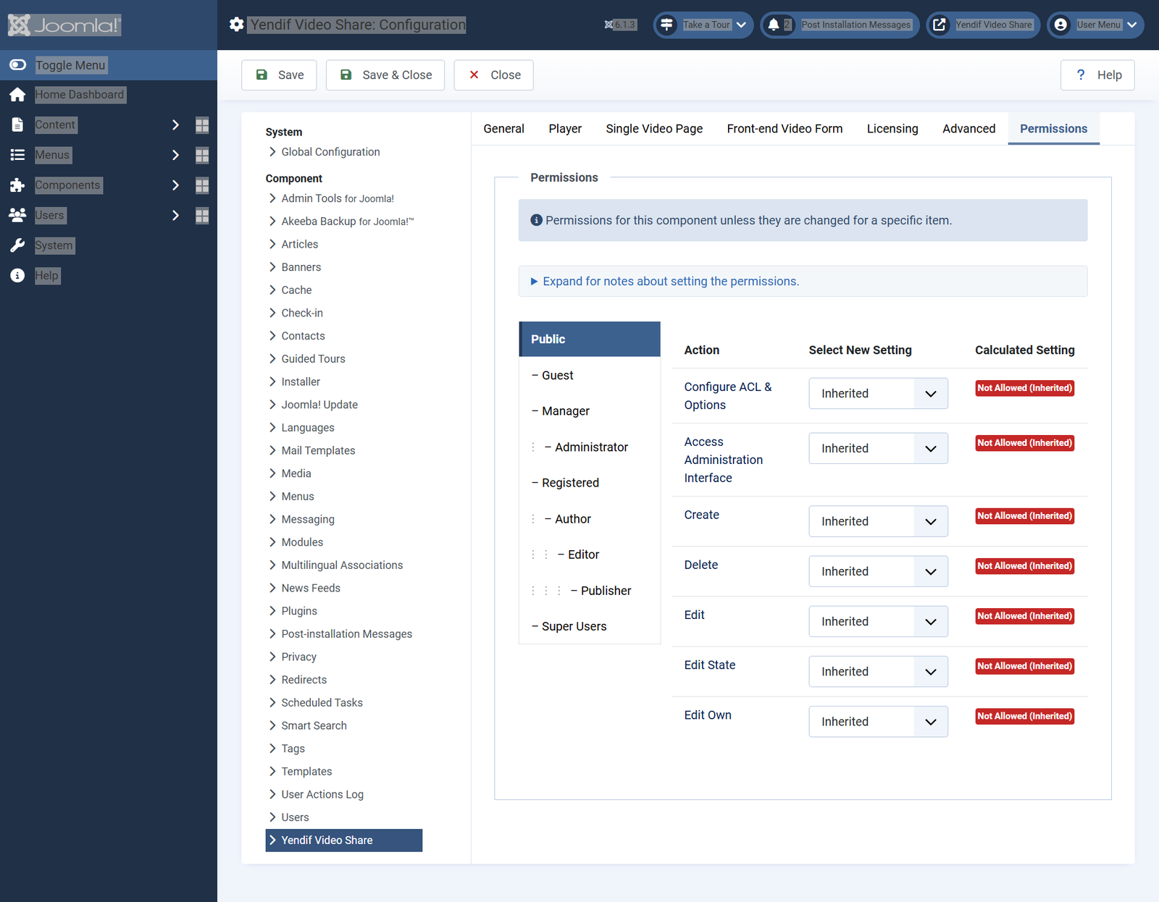This screenshot has height=902, width=1159.
Task: Select the Guest user group
Action: pos(590,375)
